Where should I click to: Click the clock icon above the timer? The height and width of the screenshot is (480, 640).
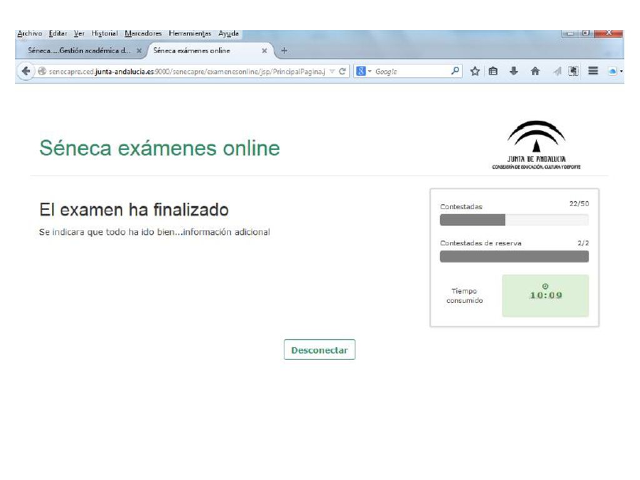(545, 286)
